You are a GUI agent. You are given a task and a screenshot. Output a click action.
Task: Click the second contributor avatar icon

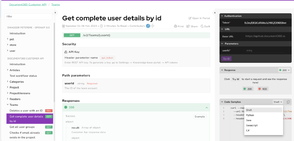(153, 26)
